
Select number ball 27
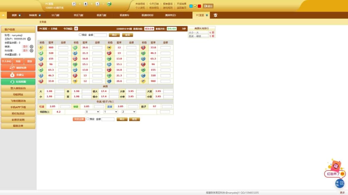(x=143, y=81)
